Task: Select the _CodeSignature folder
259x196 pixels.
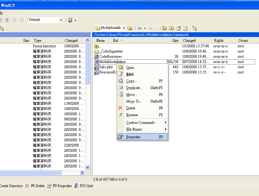Action: click(x=111, y=51)
